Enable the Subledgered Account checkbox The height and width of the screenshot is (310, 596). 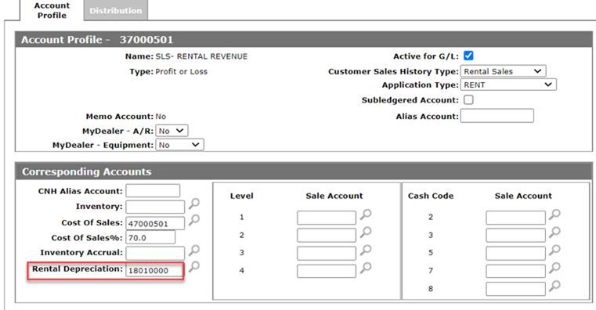click(x=468, y=100)
